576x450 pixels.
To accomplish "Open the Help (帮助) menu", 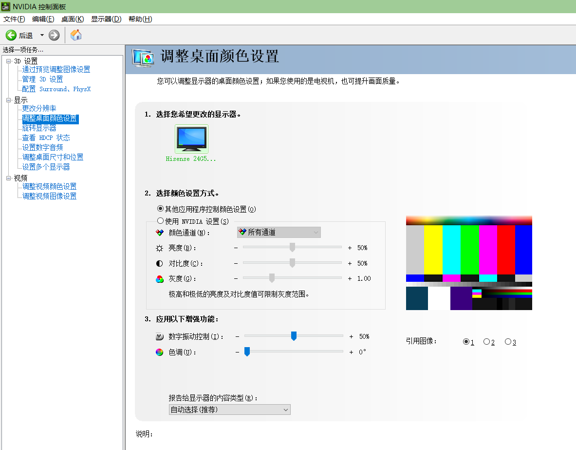I will click(140, 19).
